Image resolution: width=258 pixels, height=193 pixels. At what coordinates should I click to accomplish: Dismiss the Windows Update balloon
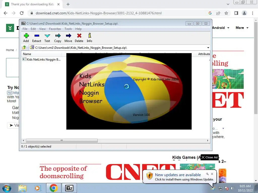click(x=212, y=174)
